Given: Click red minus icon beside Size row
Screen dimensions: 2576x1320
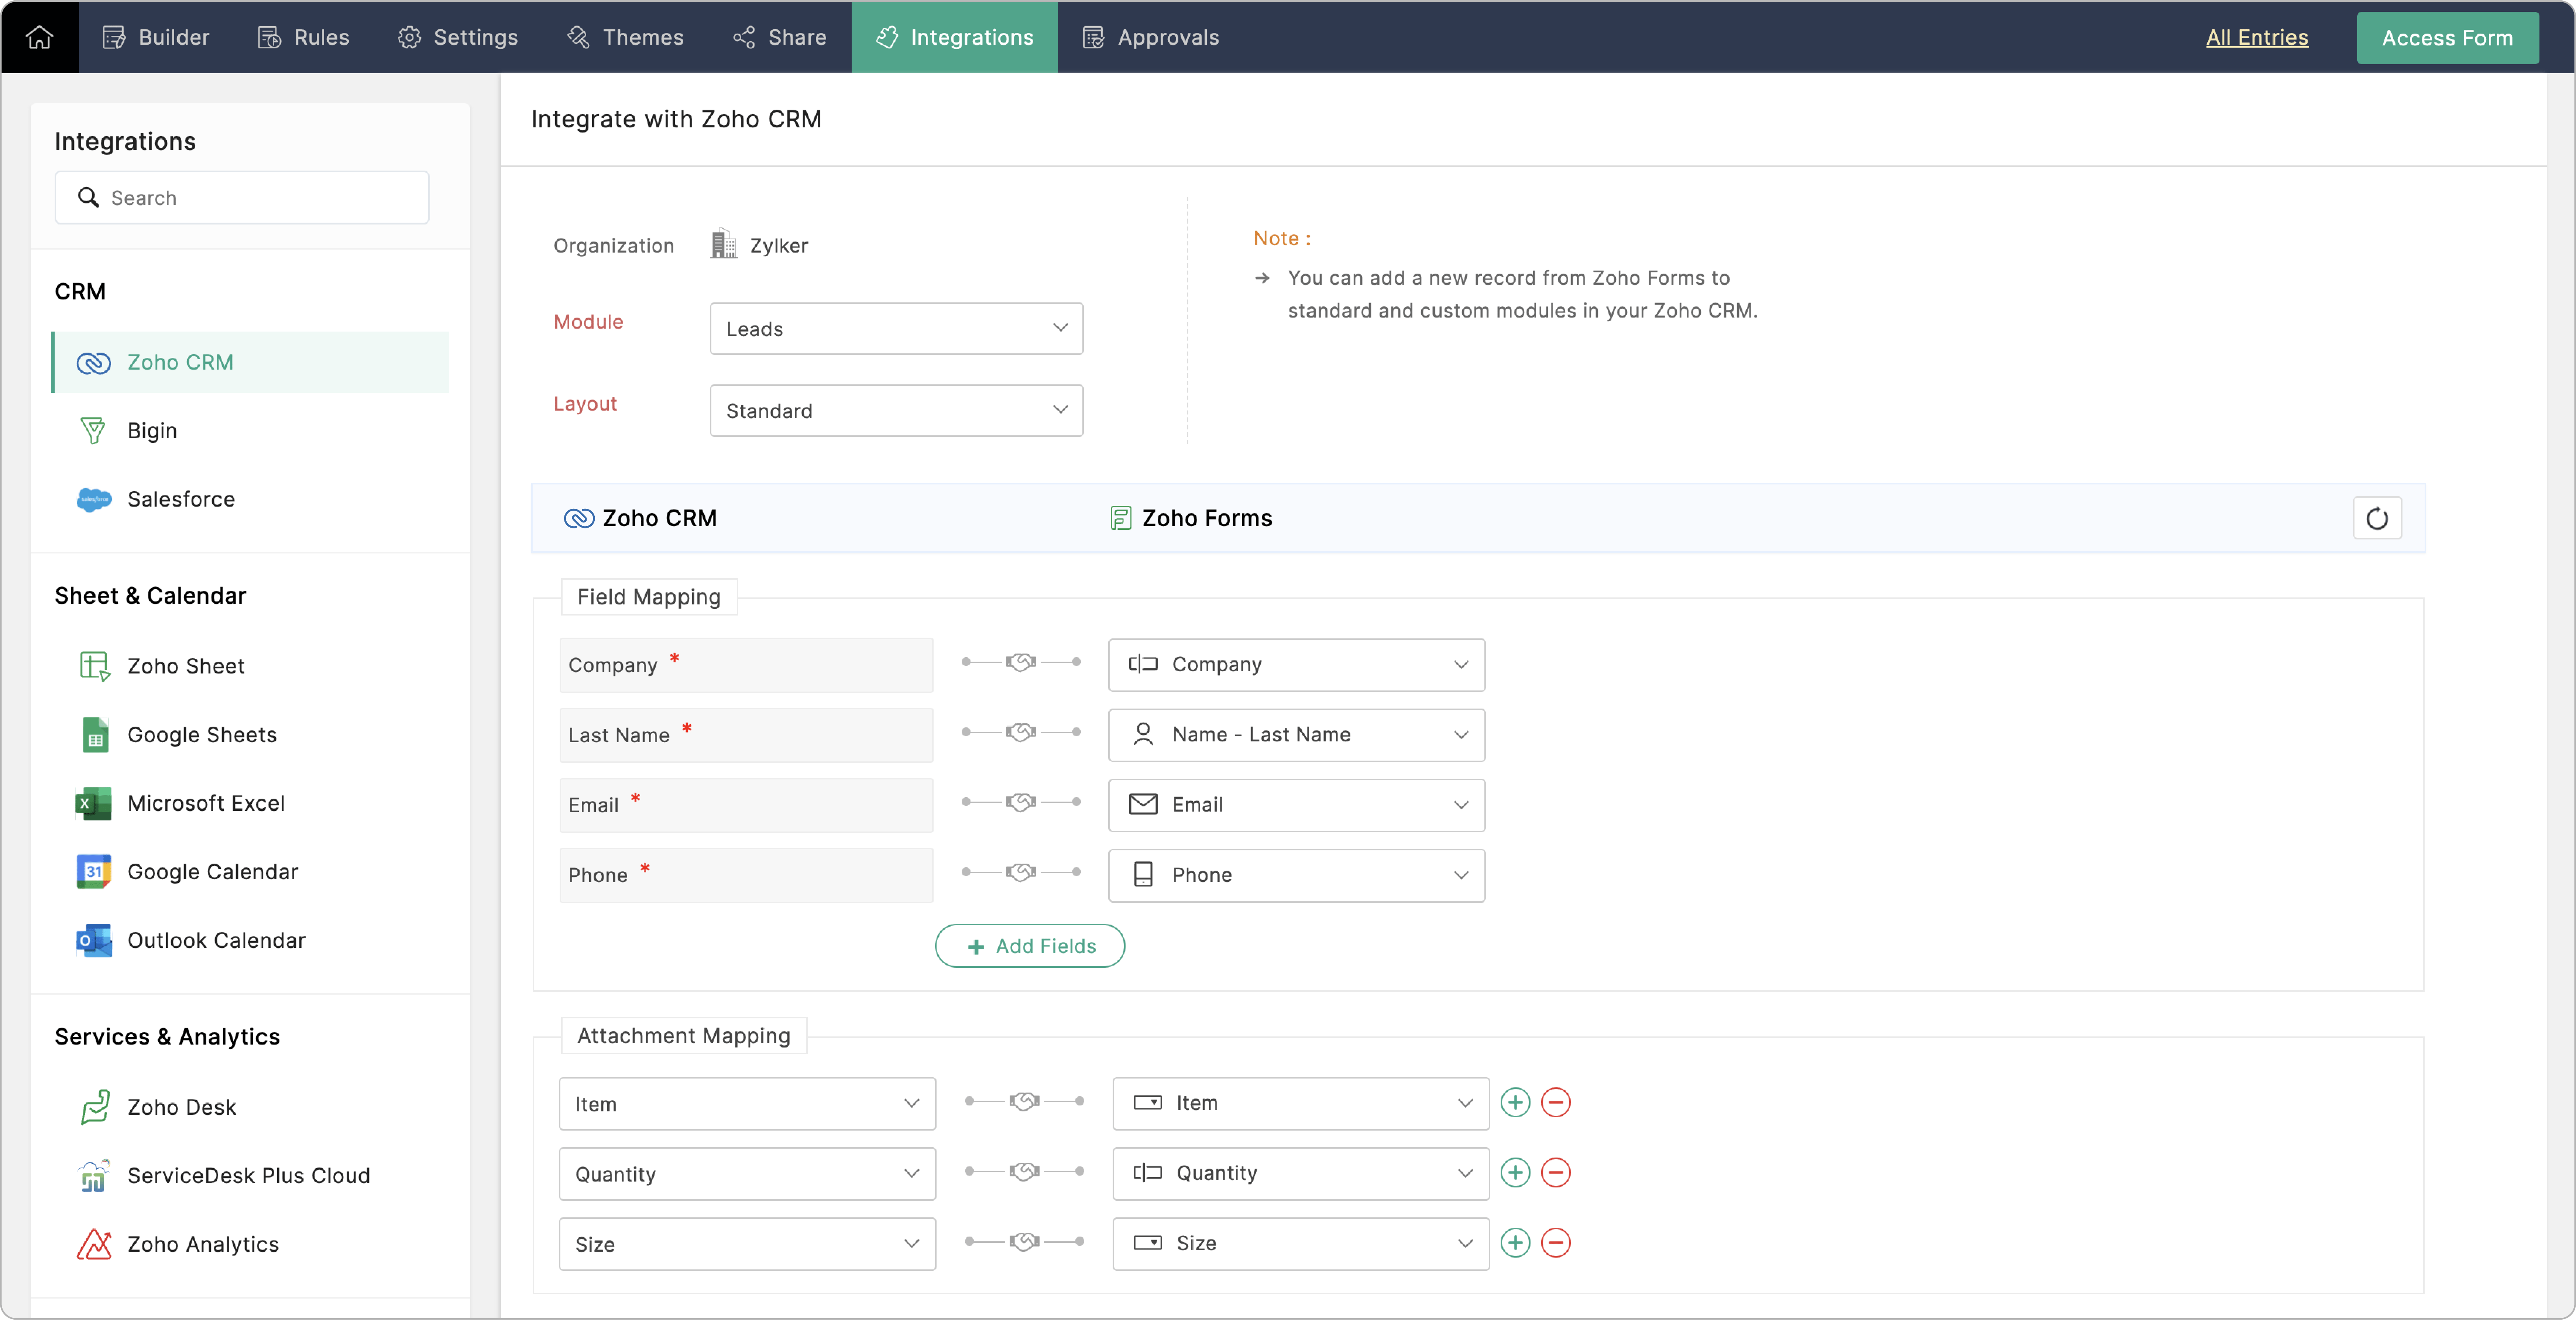Looking at the screenshot, I should coord(1555,1243).
